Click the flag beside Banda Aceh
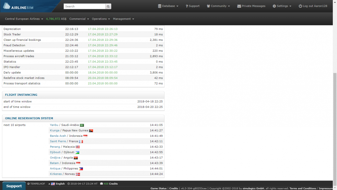Viewport: 337px width, 190px height. (85, 136)
